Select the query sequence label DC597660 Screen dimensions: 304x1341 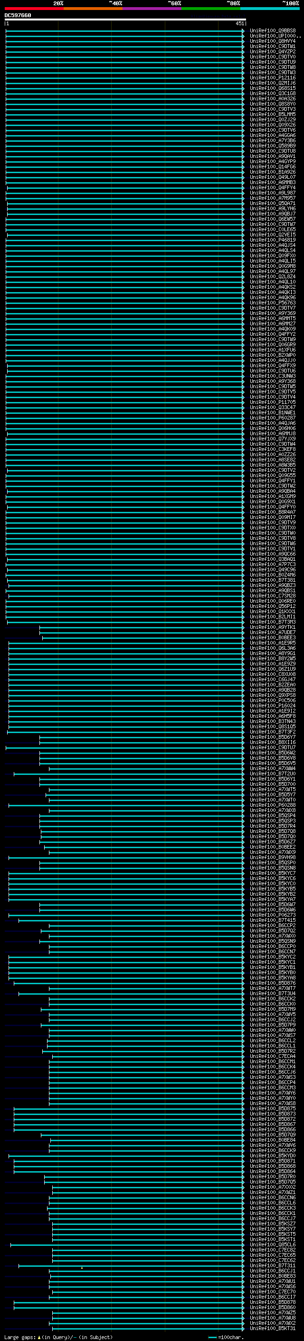coord(18,15)
